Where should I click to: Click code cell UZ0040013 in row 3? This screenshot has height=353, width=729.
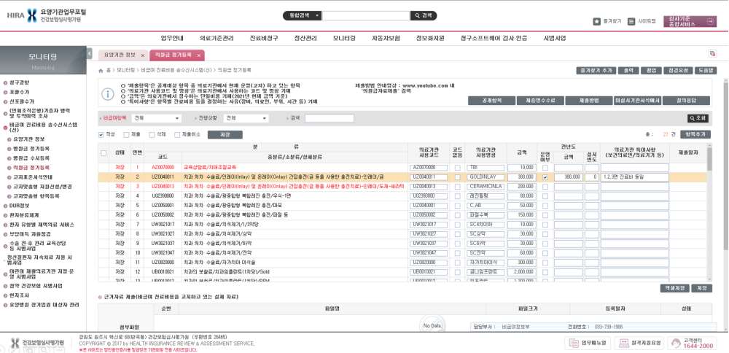point(163,187)
